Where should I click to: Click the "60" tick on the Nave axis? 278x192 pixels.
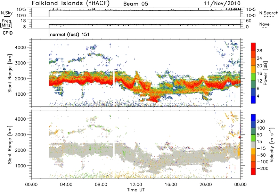click(x=248, y=21)
